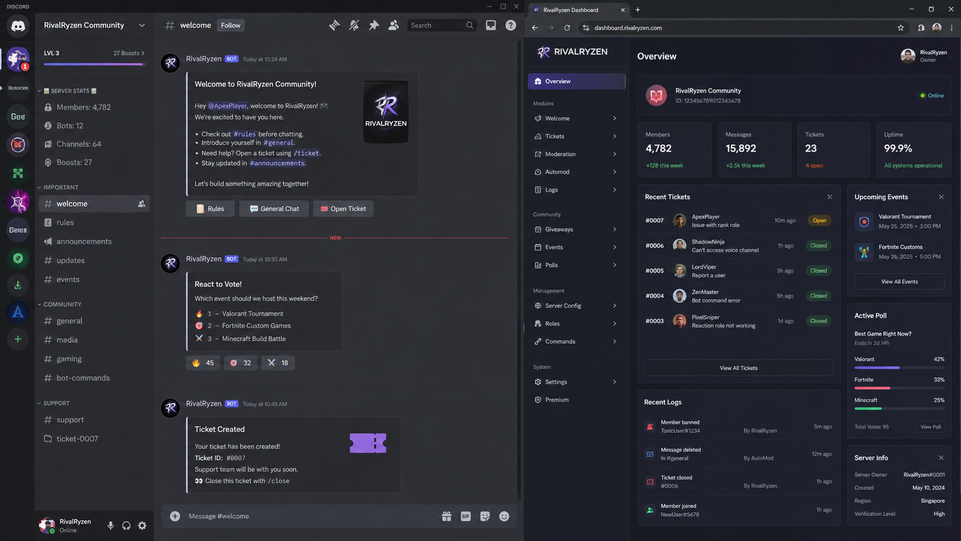This screenshot has width=961, height=541.
Task: Open pinned messages in Discord header
Action: (x=374, y=25)
